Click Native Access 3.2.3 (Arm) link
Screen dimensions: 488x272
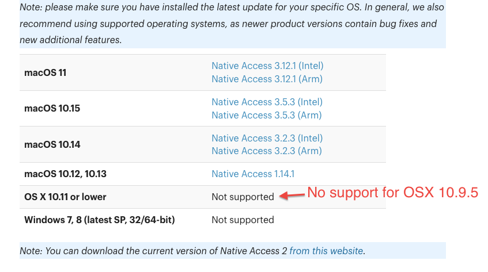click(267, 151)
